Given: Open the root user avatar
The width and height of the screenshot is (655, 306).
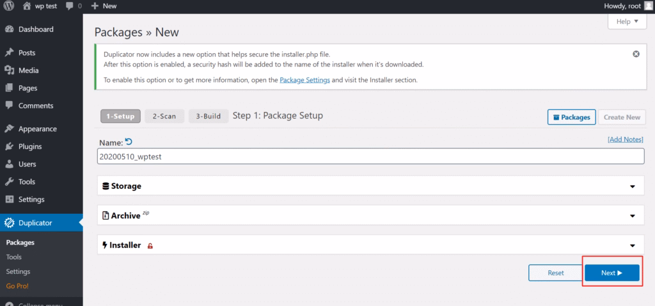Looking at the screenshot, I should [647, 6].
